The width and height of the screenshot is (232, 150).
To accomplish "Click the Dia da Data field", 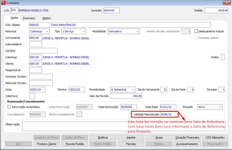I will click(x=191, y=89).
